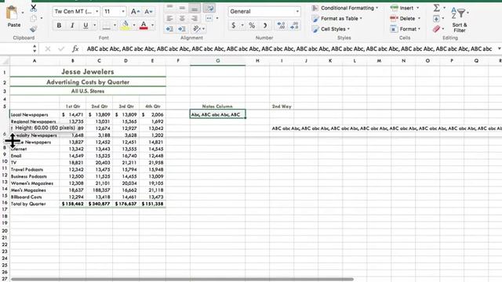
Task: Click the Name Box field
Action: coord(16,49)
